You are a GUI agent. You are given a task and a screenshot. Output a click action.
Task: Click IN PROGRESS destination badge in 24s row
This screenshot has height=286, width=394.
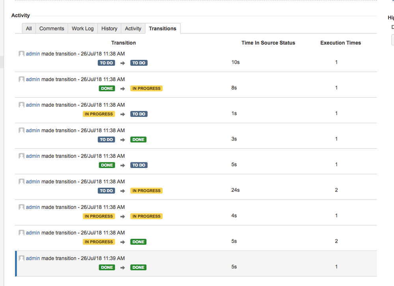(146, 191)
